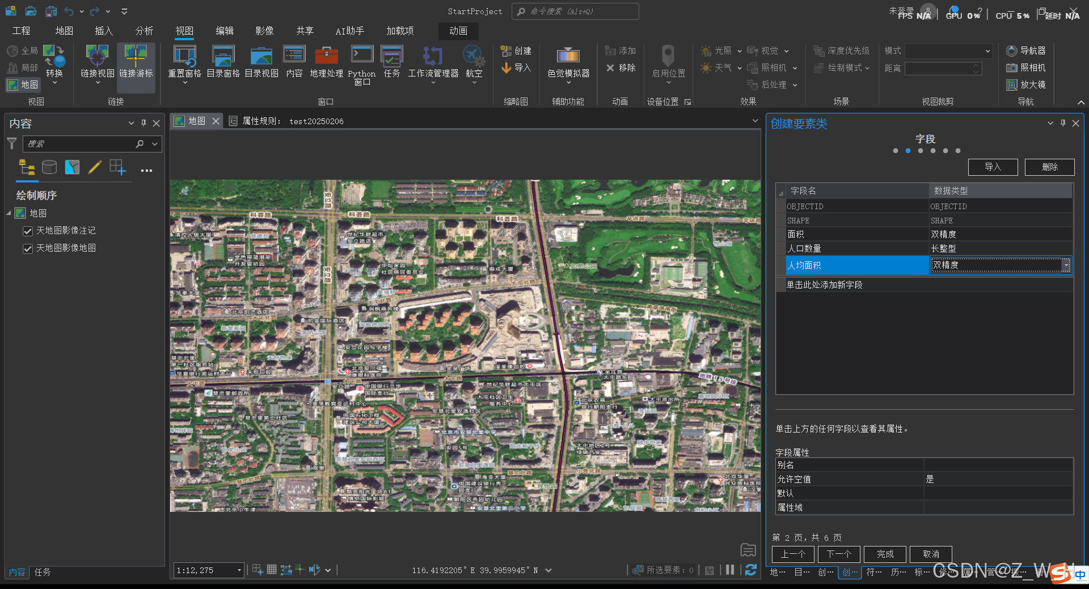Image resolution: width=1089 pixels, height=589 pixels.
Task: Refresh the map using status bar icon
Action: click(x=751, y=570)
